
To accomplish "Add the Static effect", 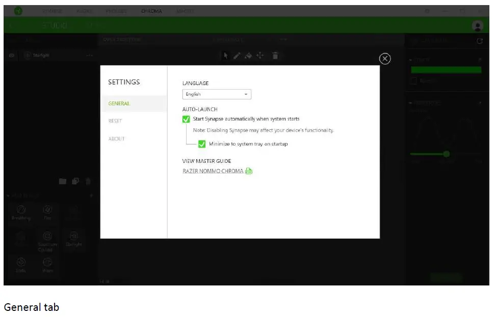I will [21, 266].
